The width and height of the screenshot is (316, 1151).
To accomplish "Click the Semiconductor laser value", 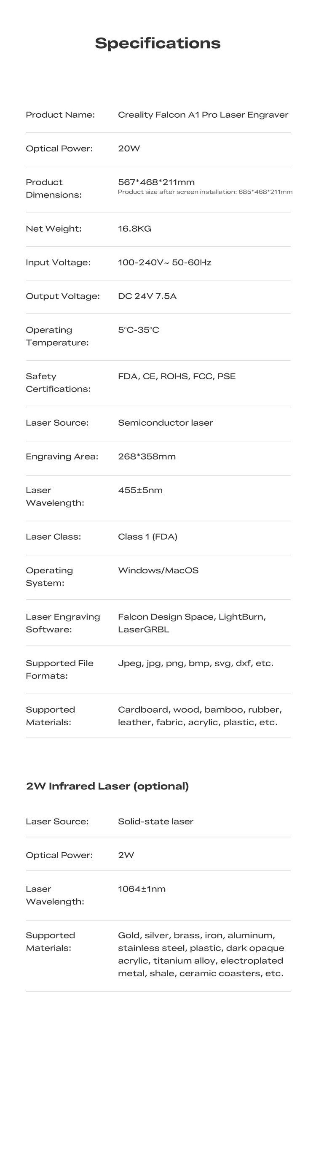I will click(x=165, y=423).
